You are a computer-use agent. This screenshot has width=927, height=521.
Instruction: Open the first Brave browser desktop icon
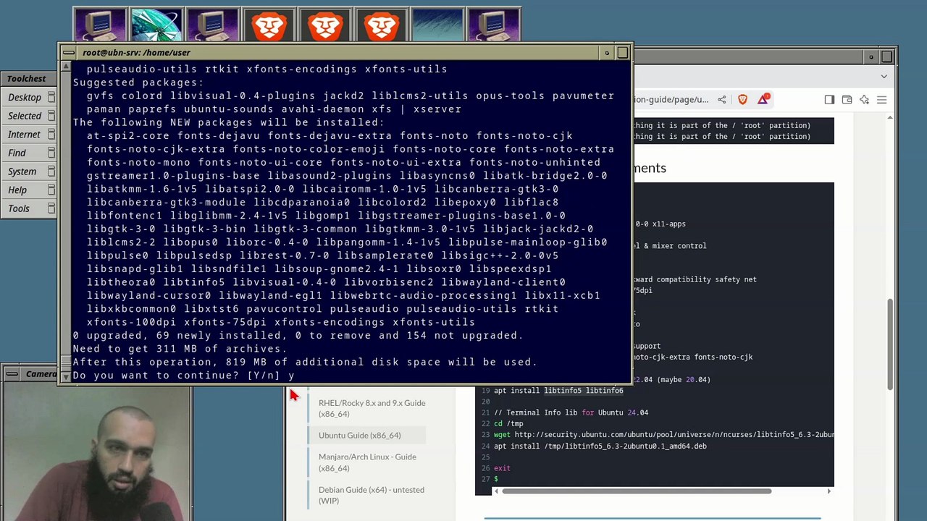pos(269,26)
